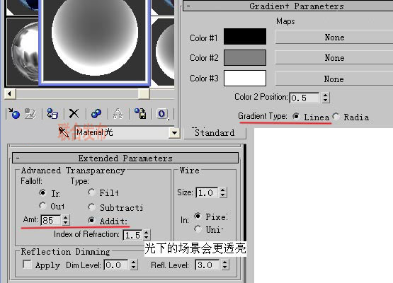Select Additive transparency type
393x283 pixels.
pyautogui.click(x=91, y=220)
